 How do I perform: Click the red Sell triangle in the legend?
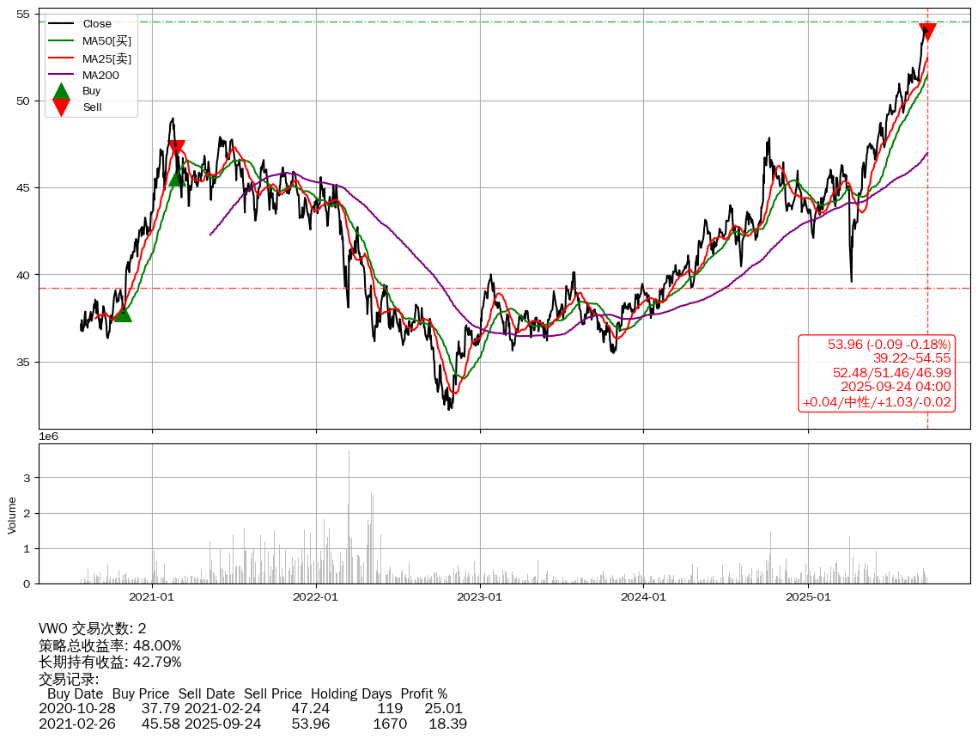61,107
